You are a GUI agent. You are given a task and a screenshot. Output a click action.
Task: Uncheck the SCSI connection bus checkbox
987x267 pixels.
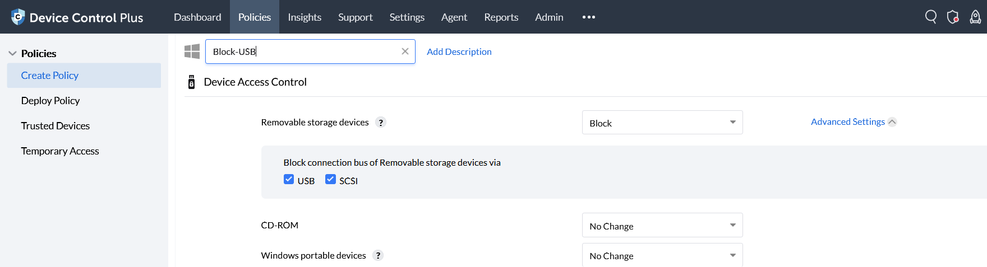click(x=330, y=180)
